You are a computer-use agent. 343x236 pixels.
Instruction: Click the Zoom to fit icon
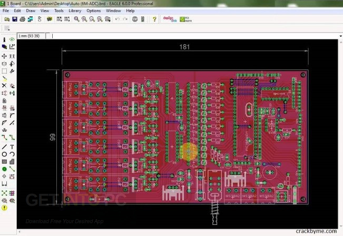click(x=76, y=19)
